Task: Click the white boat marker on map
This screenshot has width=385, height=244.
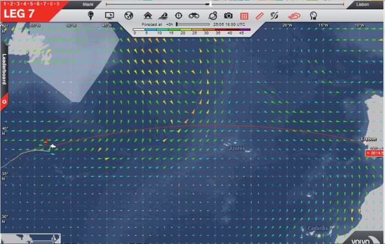Action: (x=53, y=146)
